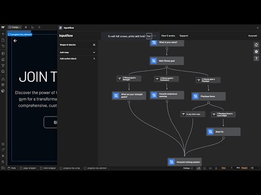Click blue icon of Personal training session step
Viewport: 261px width, 195px height.
pos(171,162)
